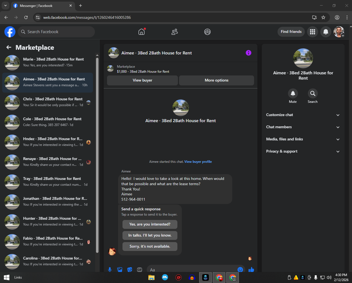
Task: Click the $1,000 Marketplace listing banner
Action: coord(180,69)
